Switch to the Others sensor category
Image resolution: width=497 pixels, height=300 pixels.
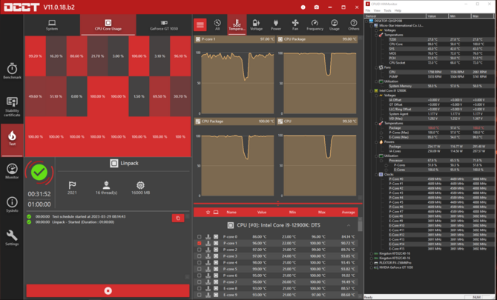[x=353, y=24]
